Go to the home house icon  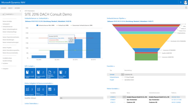[3, 14]
